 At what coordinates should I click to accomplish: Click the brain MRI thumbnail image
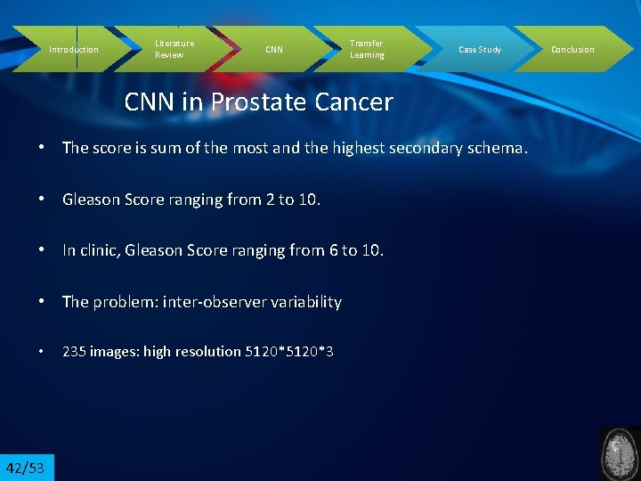coord(620,454)
